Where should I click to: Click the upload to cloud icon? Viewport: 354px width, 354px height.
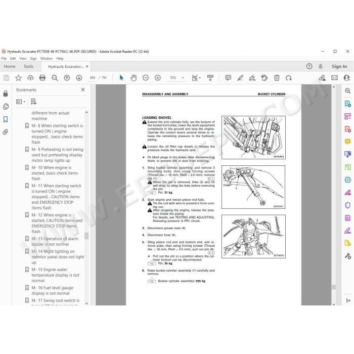pyautogui.click(x=30, y=78)
